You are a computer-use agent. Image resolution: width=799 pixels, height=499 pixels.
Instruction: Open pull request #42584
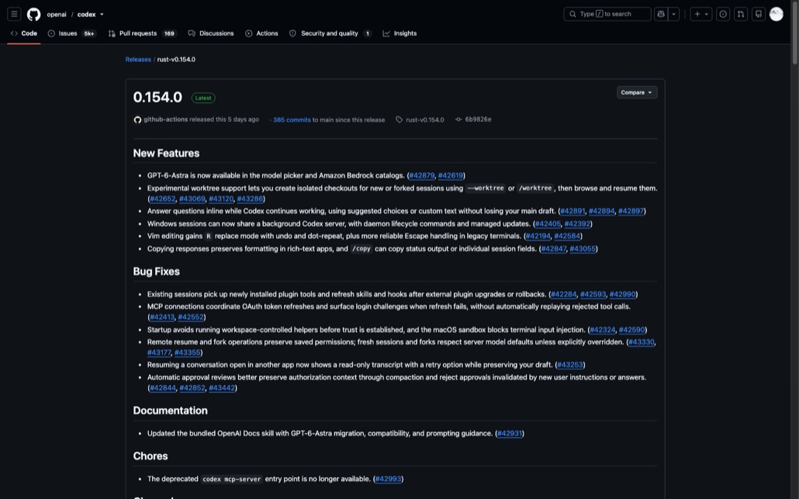pos(567,236)
